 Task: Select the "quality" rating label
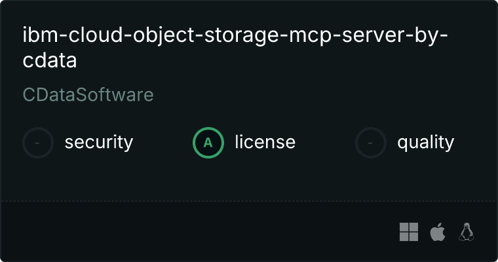425,142
